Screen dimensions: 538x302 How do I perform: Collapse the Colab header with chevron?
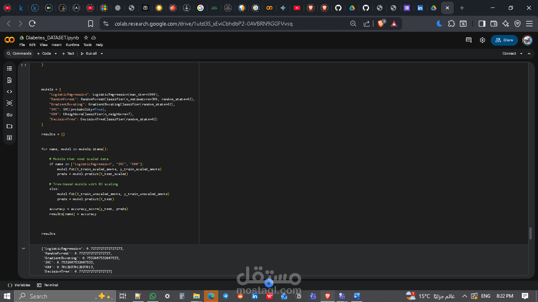point(530,53)
